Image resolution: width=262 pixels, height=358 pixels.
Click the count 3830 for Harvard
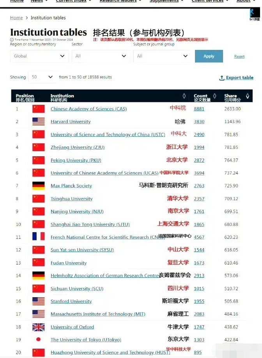click(x=199, y=122)
